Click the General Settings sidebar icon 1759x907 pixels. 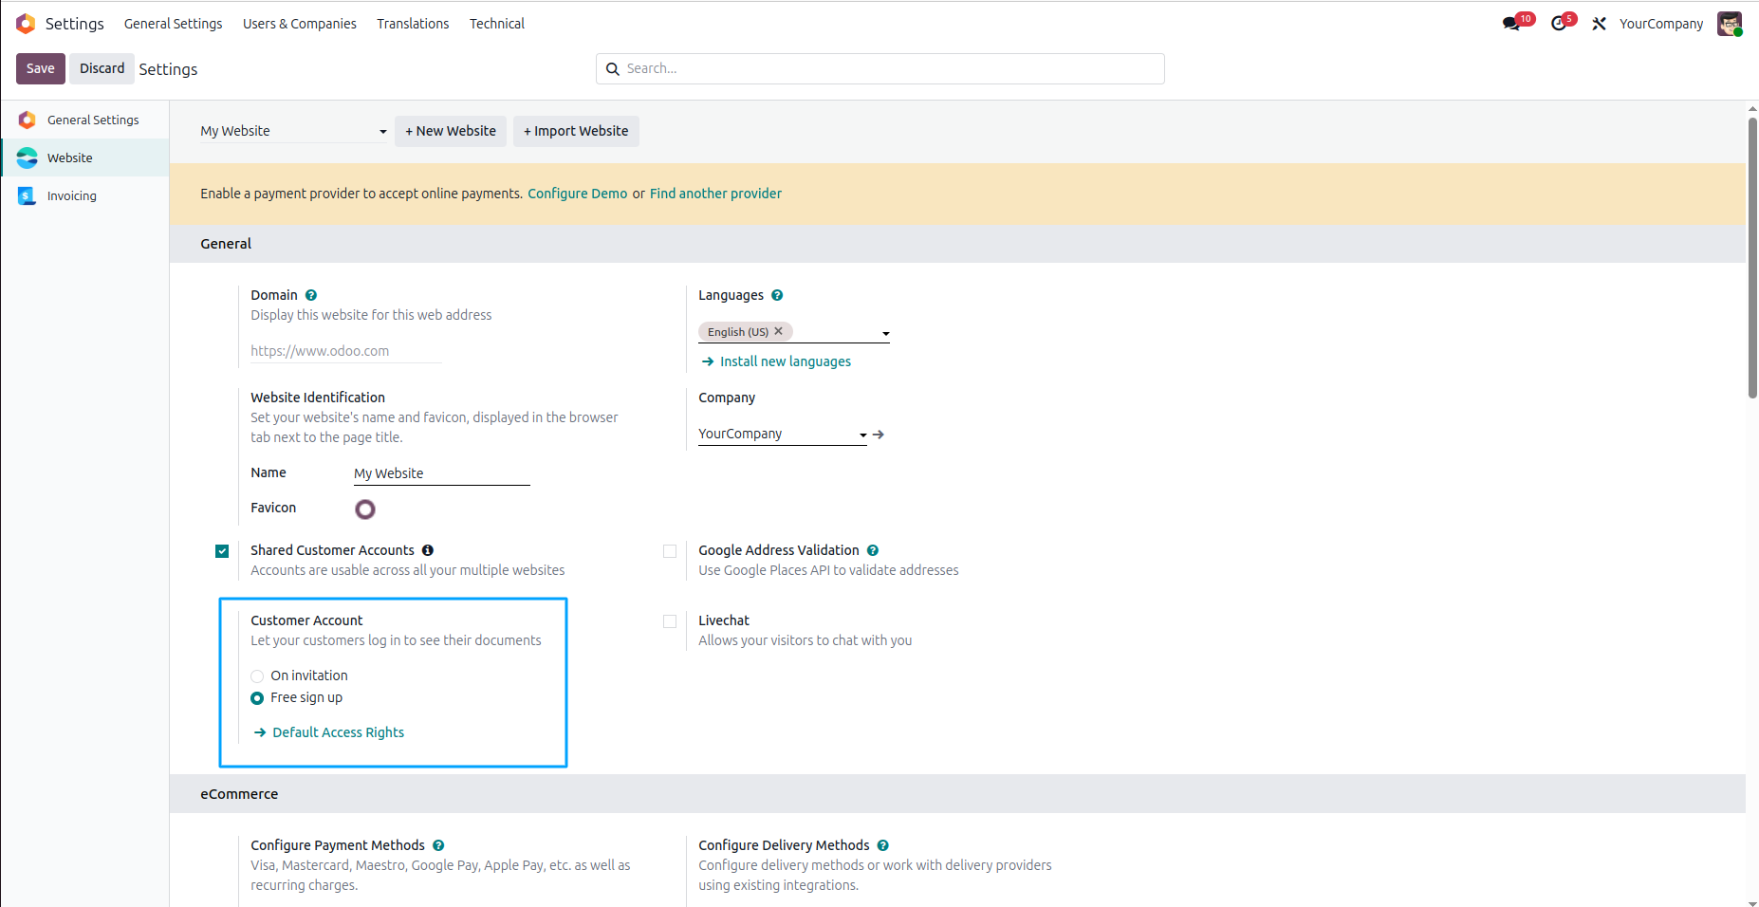click(x=27, y=120)
